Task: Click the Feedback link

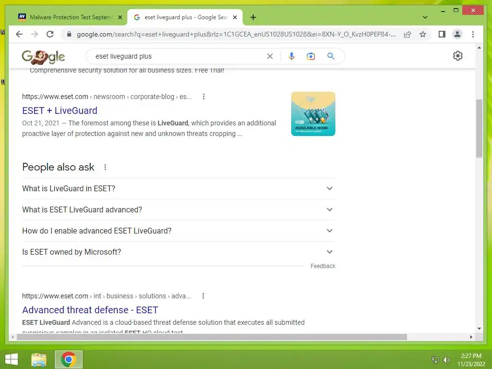Action: pos(323,266)
